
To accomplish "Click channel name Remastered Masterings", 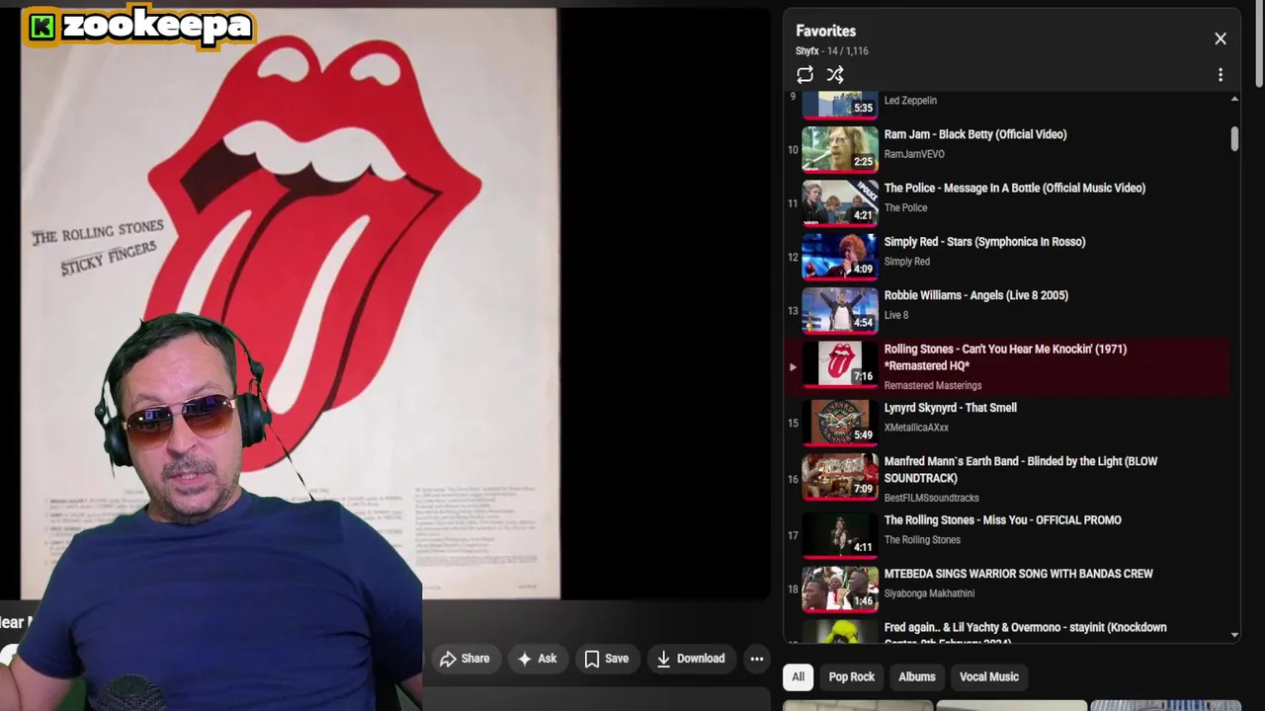I will tap(933, 385).
